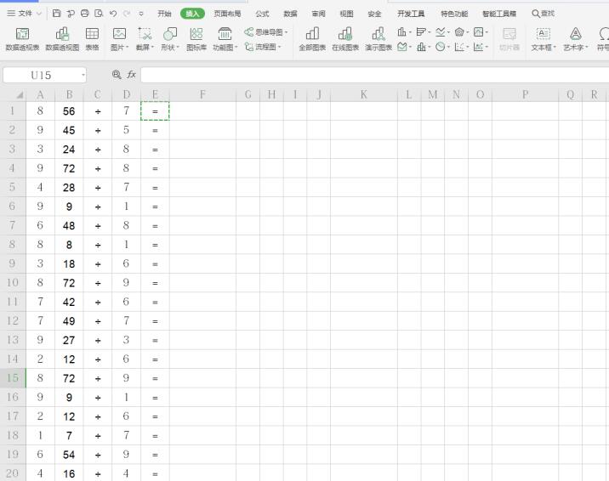
Task: Insert a pie chart
Action: 442,47
